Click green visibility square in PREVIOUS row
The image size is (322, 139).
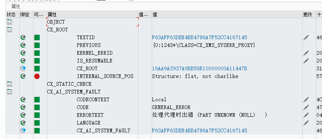tap(37, 45)
